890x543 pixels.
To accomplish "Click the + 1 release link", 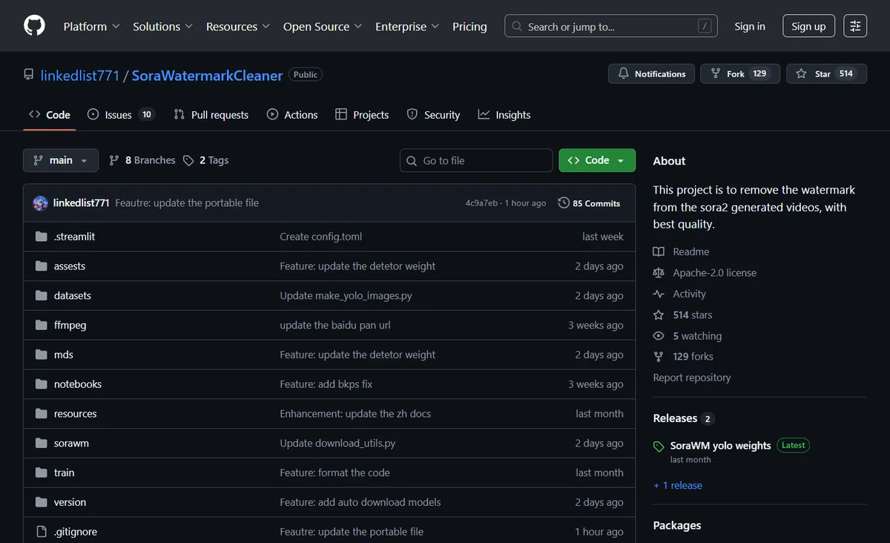I will 678,485.
